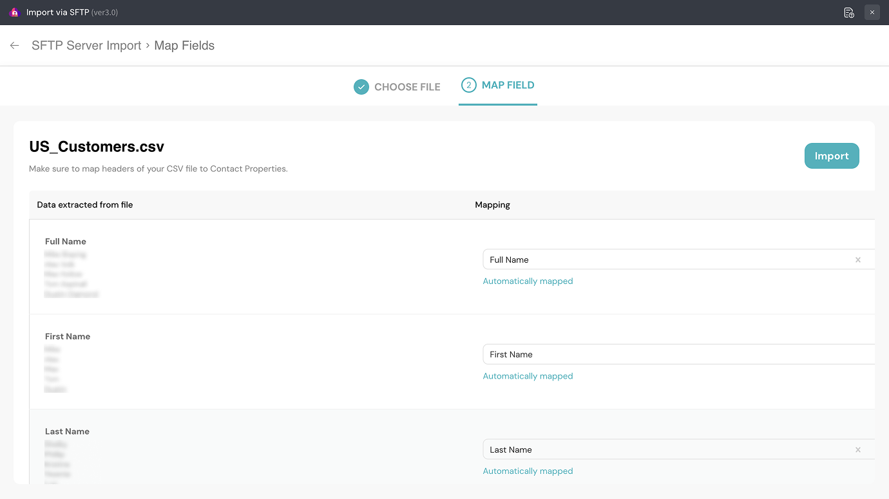Viewport: 889px width, 499px height.
Task: Click Automatically mapped under Full Name
Action: point(528,281)
